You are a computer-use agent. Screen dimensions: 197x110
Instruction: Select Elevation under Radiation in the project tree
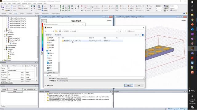pos(12,55)
